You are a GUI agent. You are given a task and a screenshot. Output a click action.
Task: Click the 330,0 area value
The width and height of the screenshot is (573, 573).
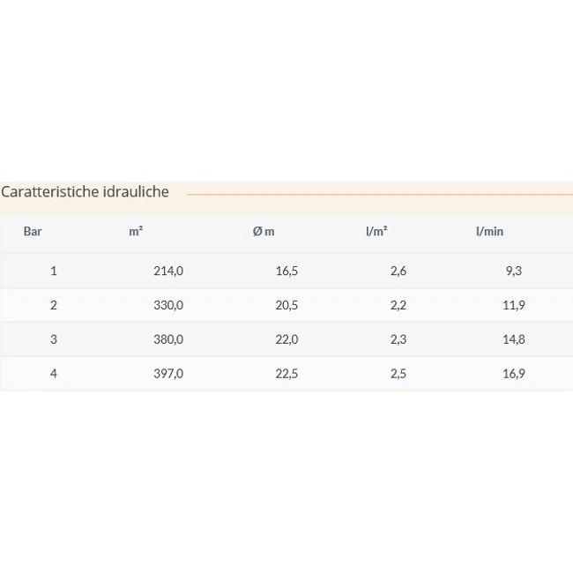tap(168, 305)
